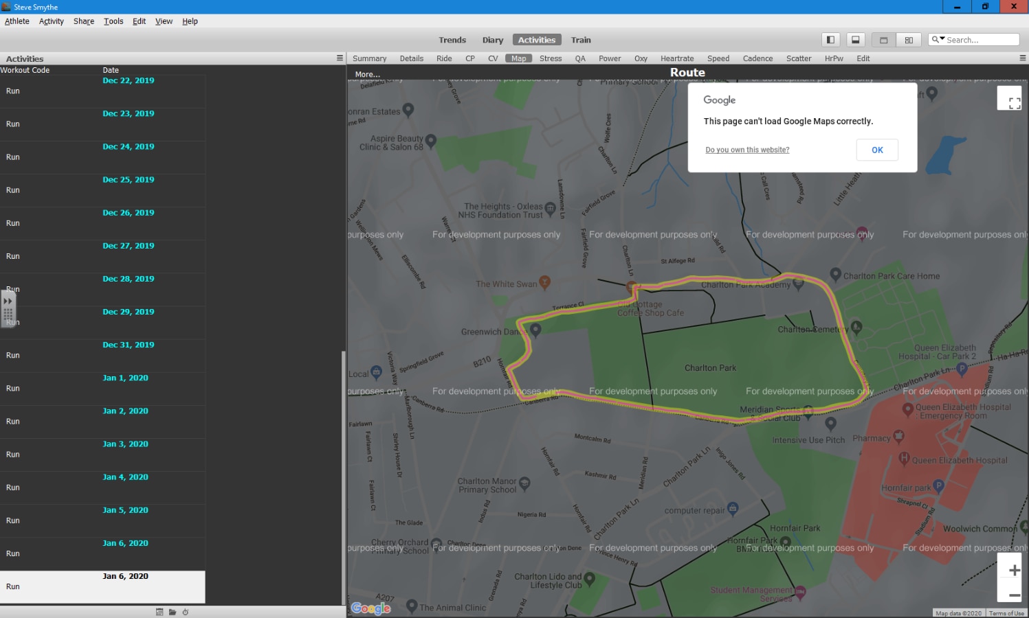
Task: Click the Intensive Use Pitch pin
Action: click(830, 424)
